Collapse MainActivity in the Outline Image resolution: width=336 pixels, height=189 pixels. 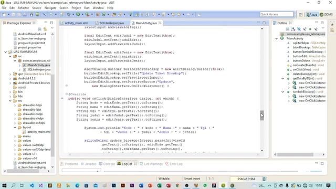pos(277,38)
